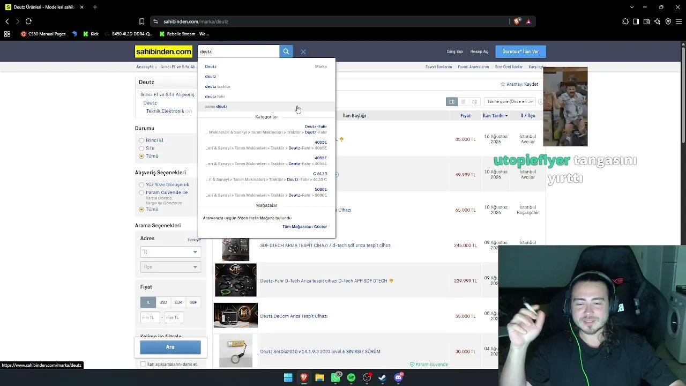Pick the Deutz Marka suggestion
Screen dimensions: 686x386
point(266,66)
